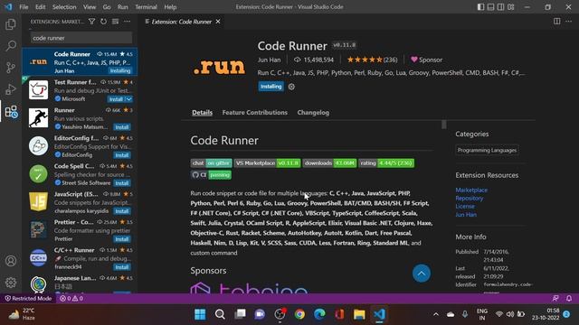Toggle panel layout icon in title bar
This screenshot has height=325, width=579.
coord(490,7)
